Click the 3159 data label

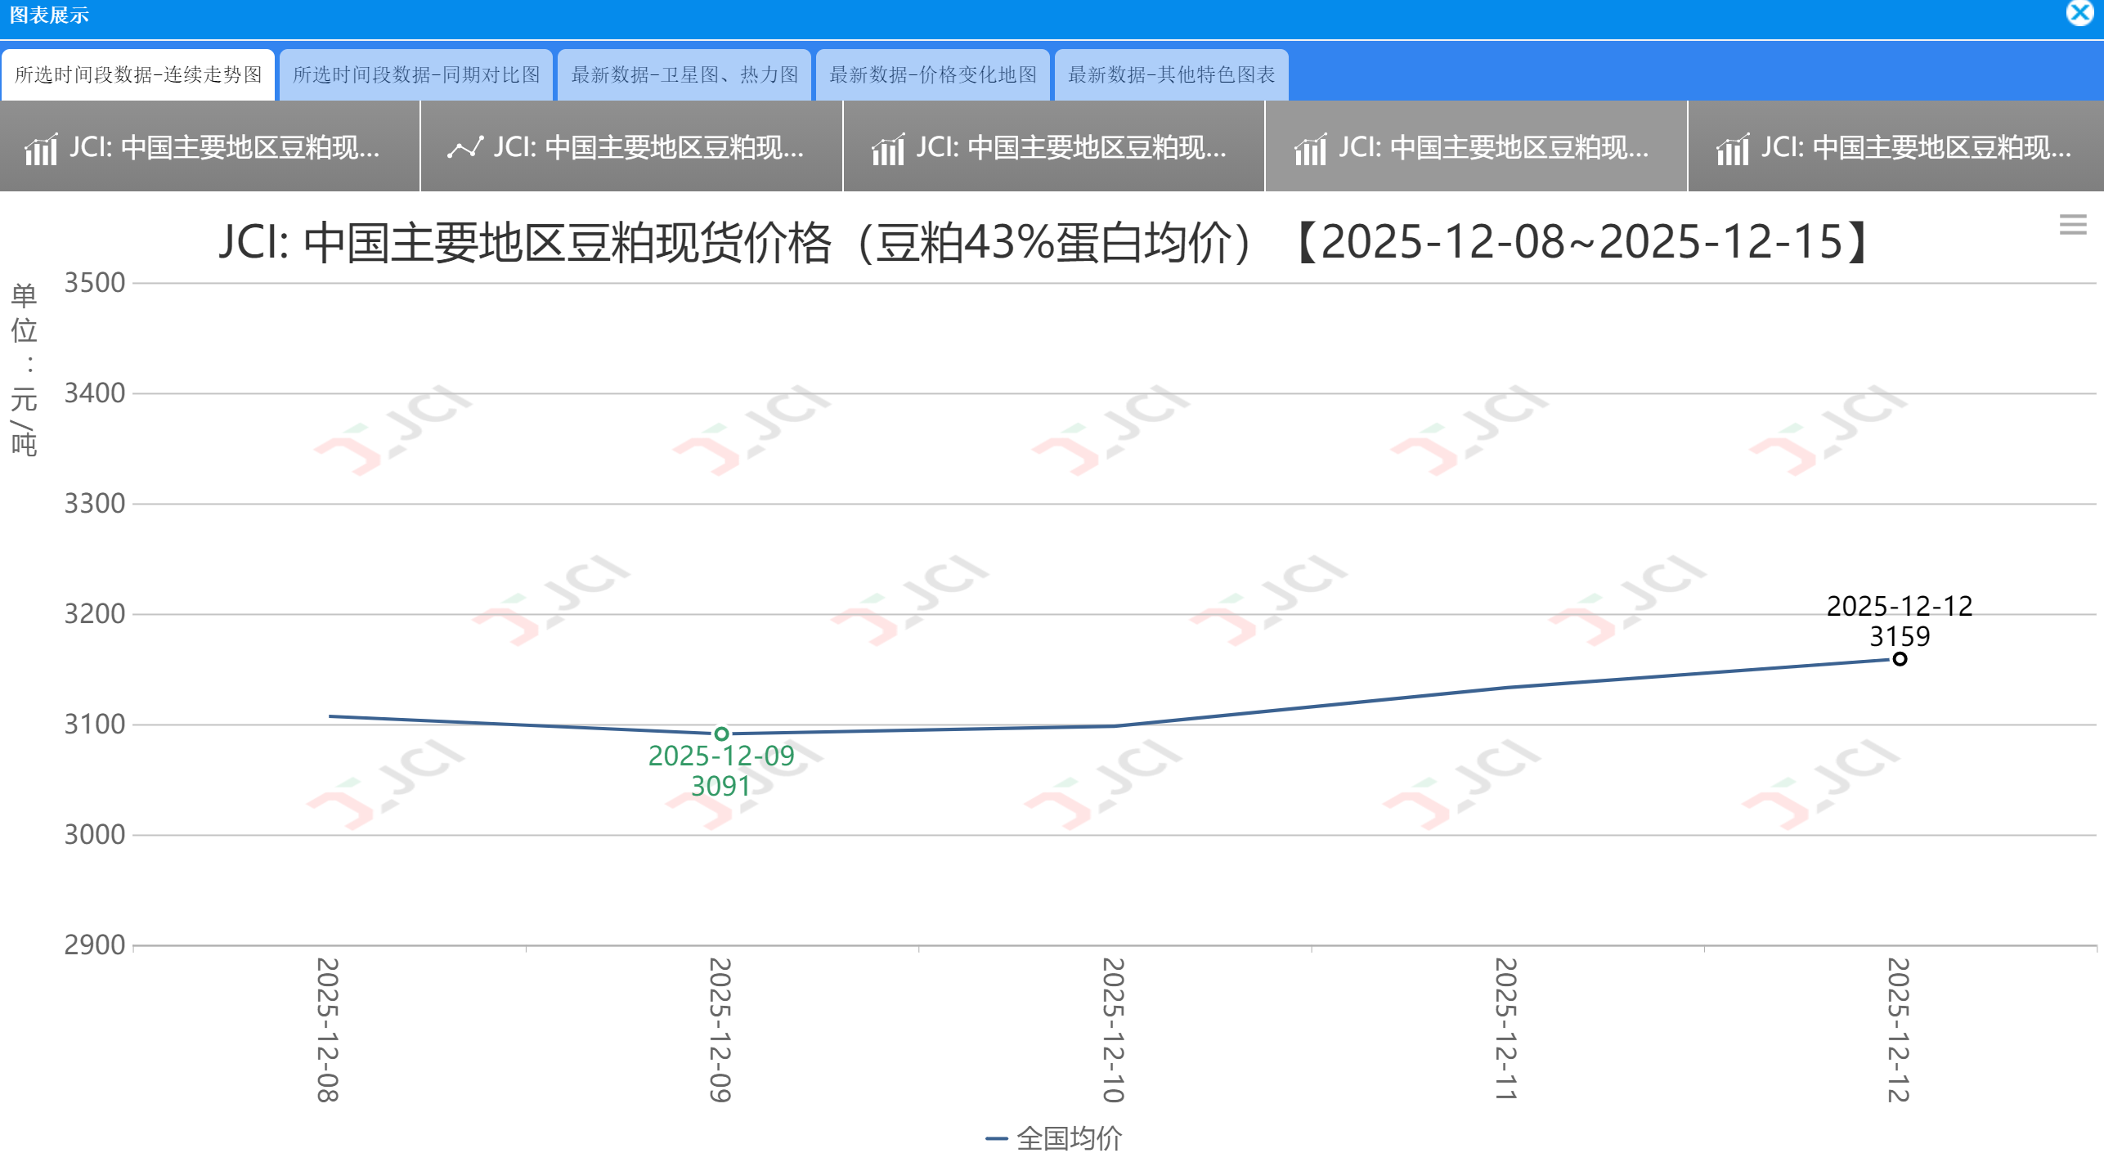tap(1900, 636)
